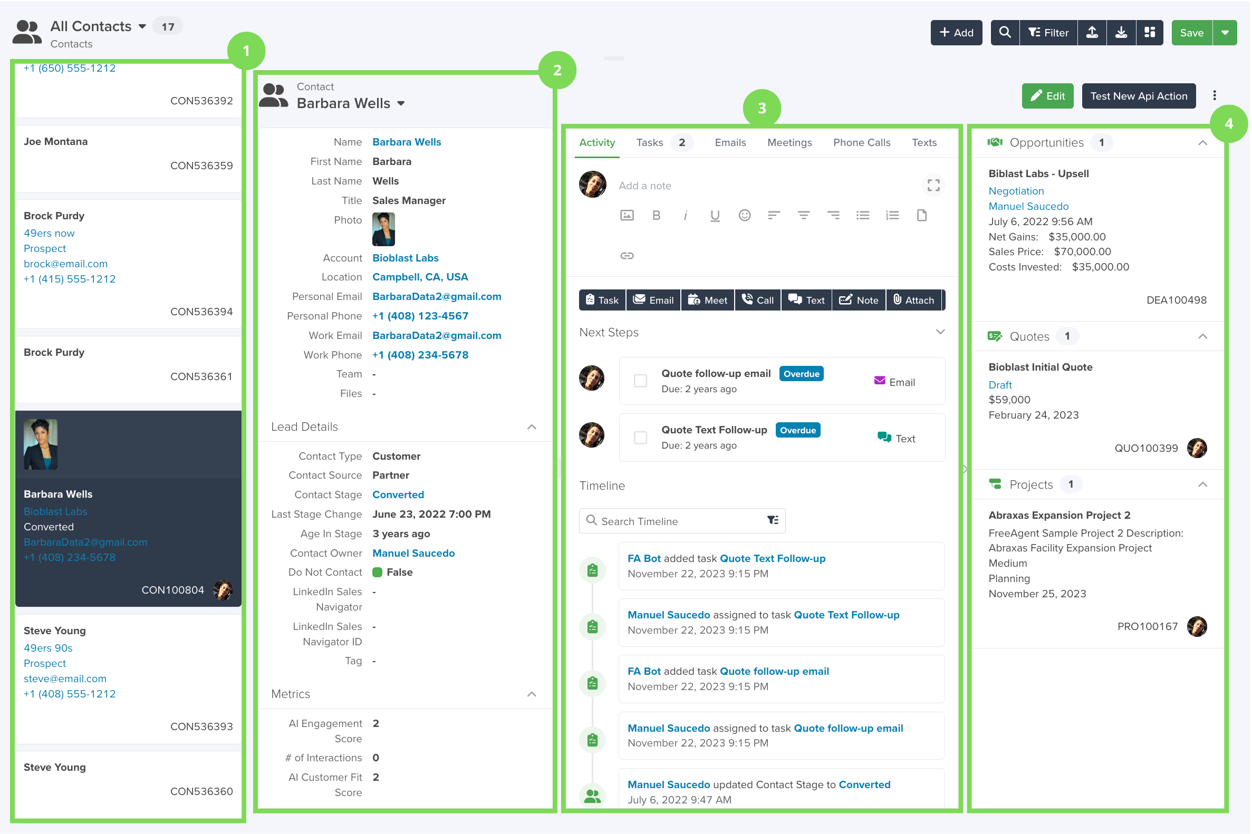This screenshot has width=1252, height=834.
Task: Switch to the Tasks tab
Action: (x=663, y=142)
